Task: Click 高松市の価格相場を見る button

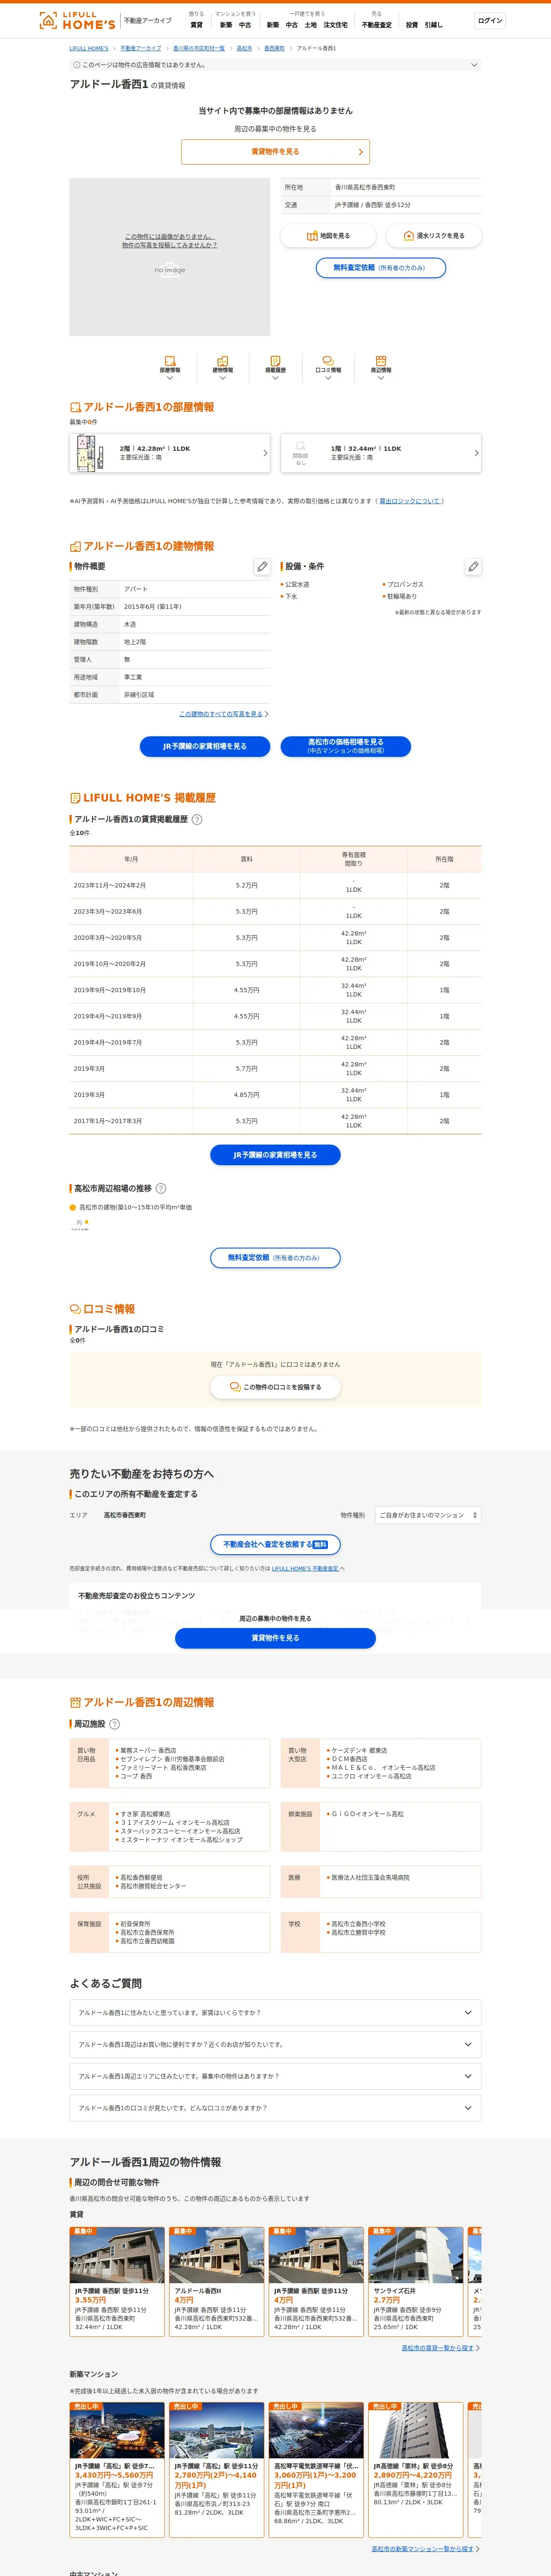Action: tap(346, 746)
